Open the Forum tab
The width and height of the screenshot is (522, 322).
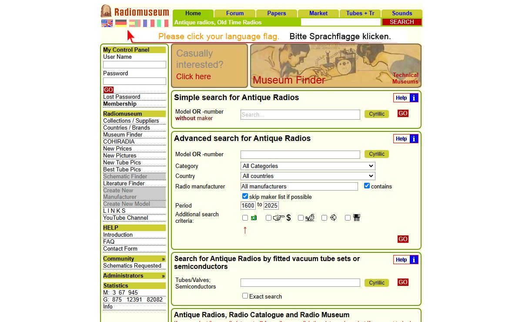coord(235,13)
